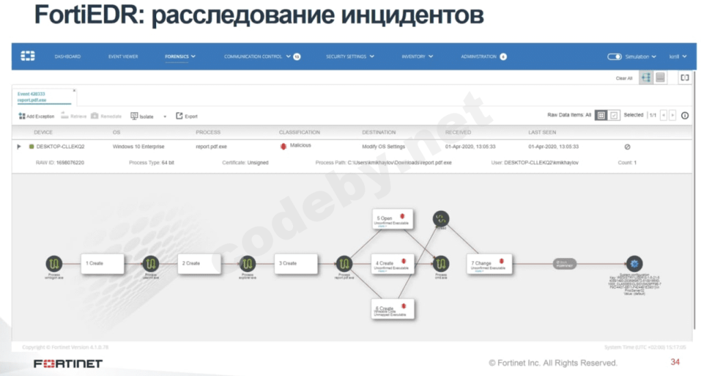Toggle the Raw Data Items All grid button

[x=601, y=115]
